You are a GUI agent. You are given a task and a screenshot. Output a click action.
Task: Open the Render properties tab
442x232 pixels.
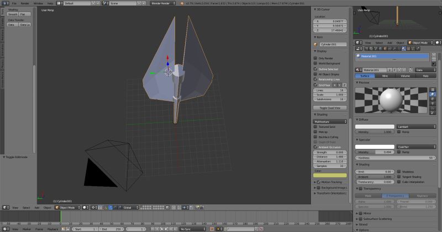click(x=366, y=48)
